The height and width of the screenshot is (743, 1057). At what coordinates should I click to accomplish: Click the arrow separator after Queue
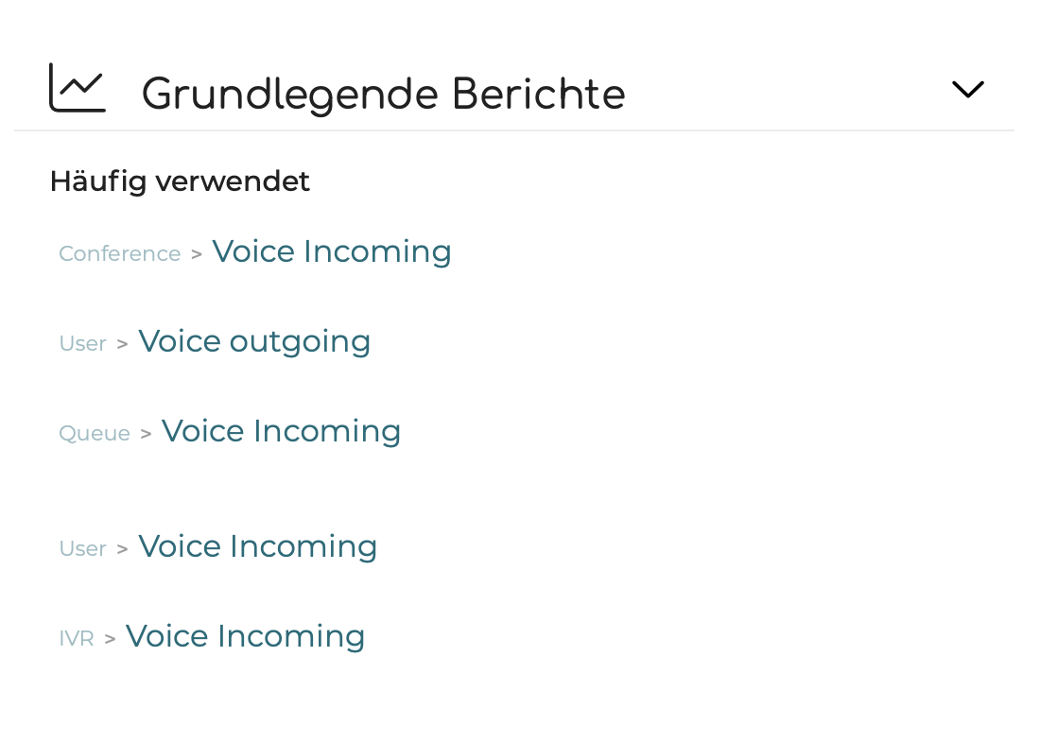point(146,434)
